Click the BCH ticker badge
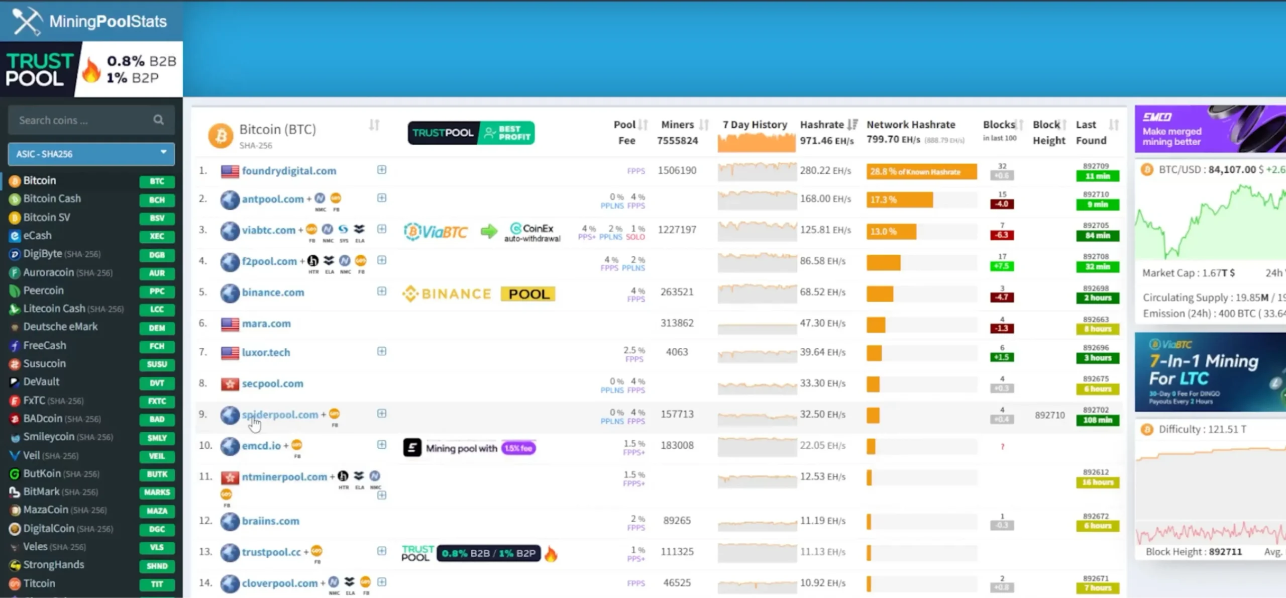Viewport: 1286px width, 598px height. point(157,200)
